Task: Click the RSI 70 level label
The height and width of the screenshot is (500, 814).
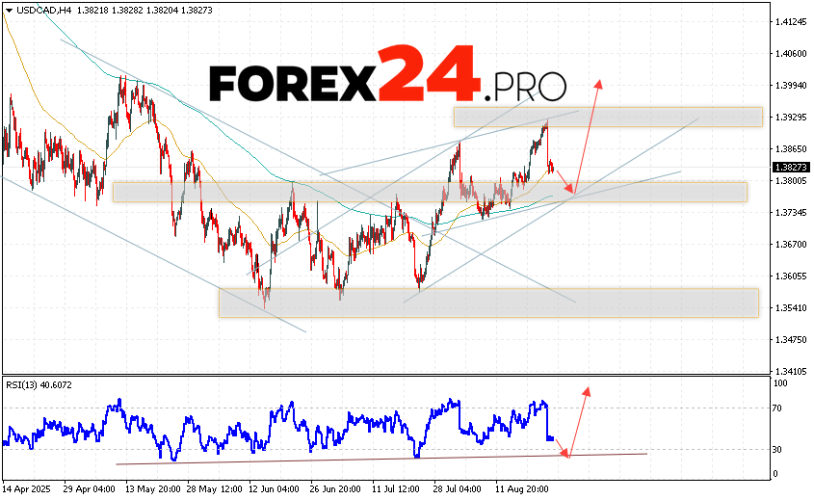Action: 778,408
